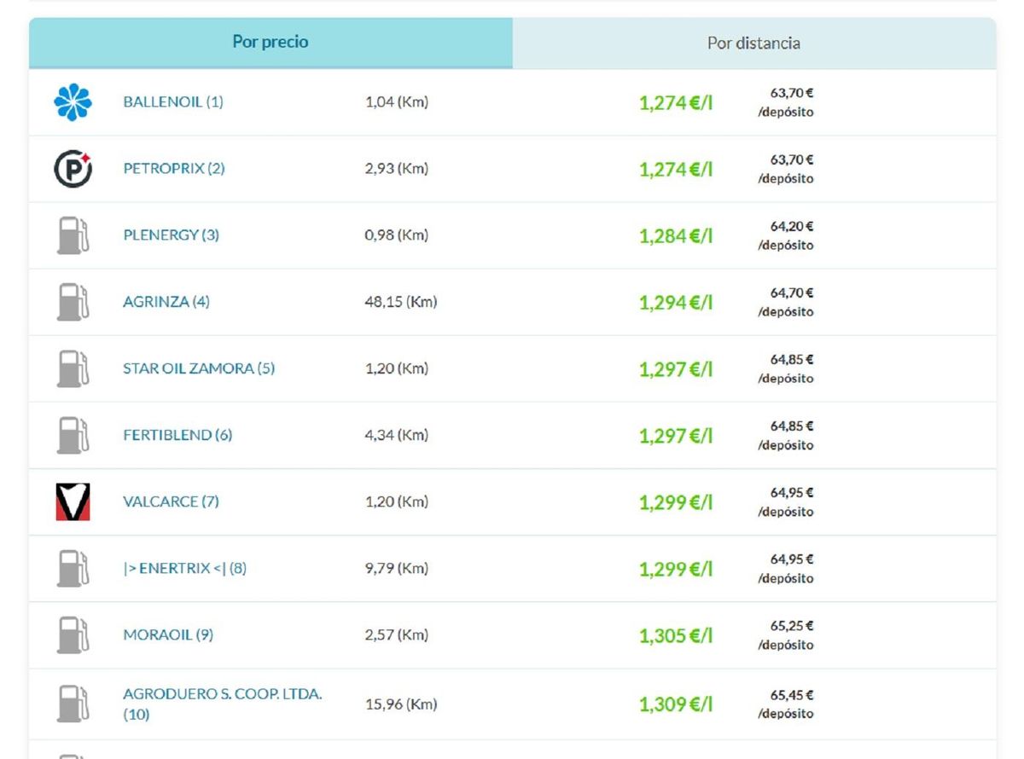Open the AGRINZA (4) station link
Viewport: 1024px width, 759px height.
click(166, 301)
